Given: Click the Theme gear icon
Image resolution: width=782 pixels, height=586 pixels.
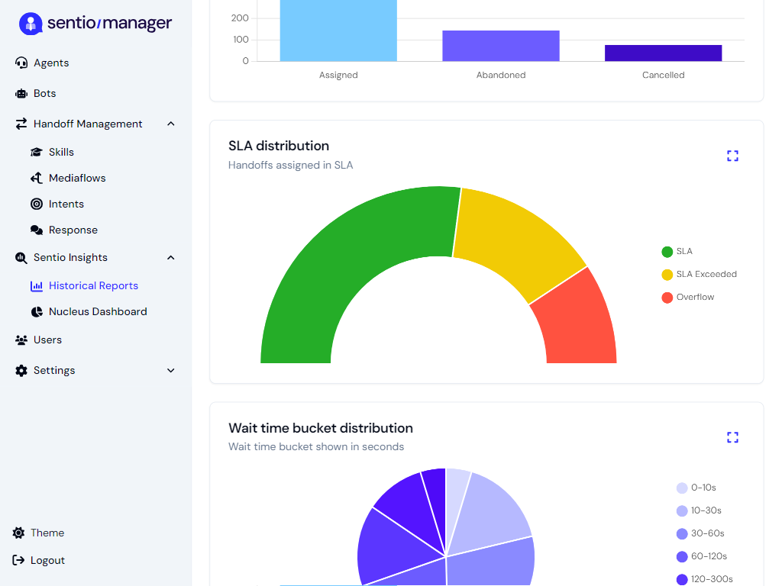Looking at the screenshot, I should click(18, 533).
